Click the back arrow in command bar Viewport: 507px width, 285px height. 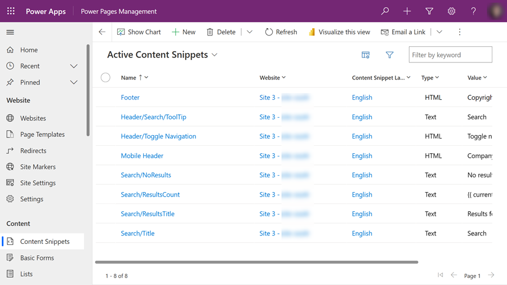click(102, 32)
